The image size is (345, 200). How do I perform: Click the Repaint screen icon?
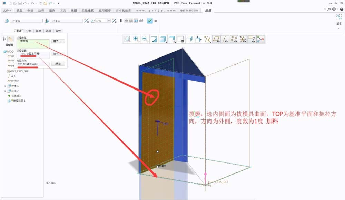point(154,39)
